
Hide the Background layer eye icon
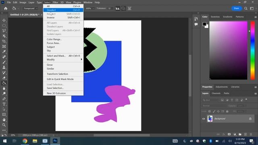pos(204,119)
